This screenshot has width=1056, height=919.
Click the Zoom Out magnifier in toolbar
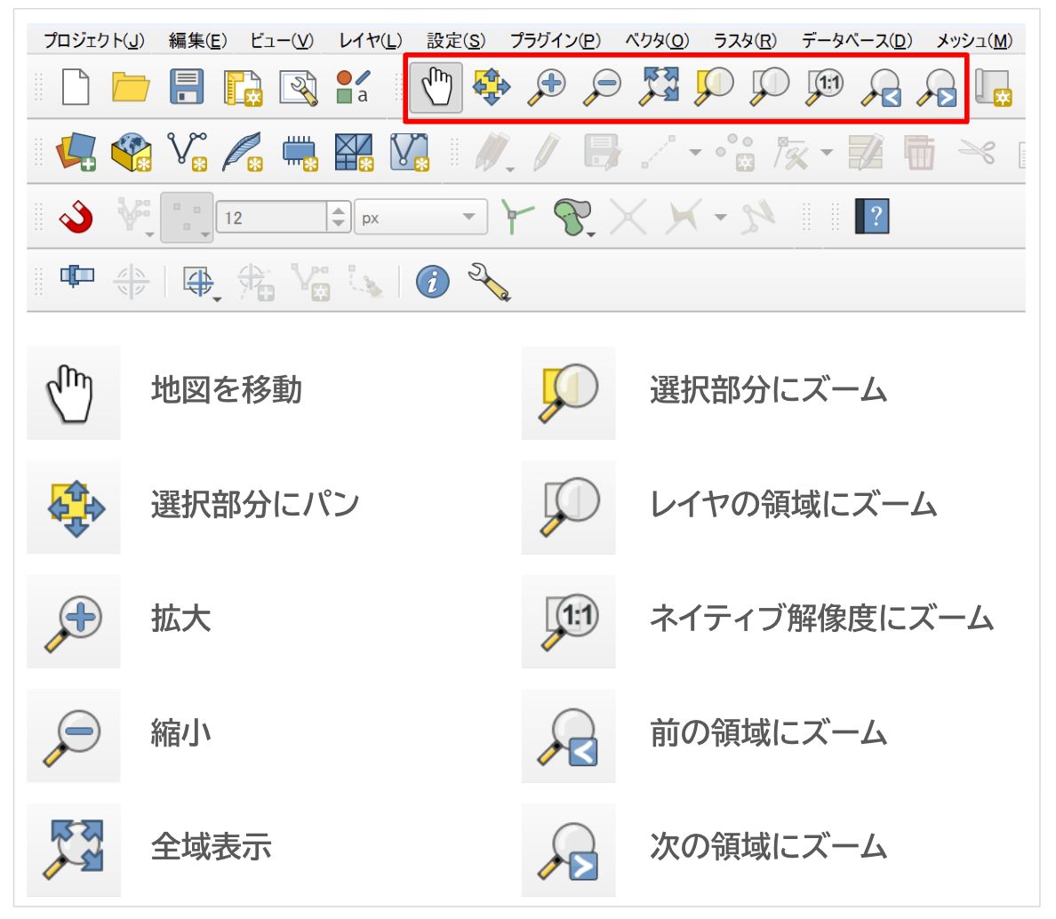602,87
